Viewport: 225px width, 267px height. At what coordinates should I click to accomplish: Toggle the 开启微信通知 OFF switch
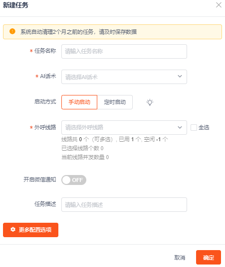click(74, 180)
